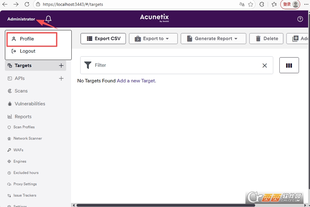Open Engines in the sidebar
Viewport: 310px width, 207px height.
point(20,161)
